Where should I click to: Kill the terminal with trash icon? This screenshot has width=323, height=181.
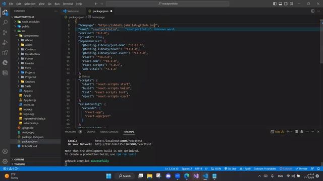[x=302, y=132]
